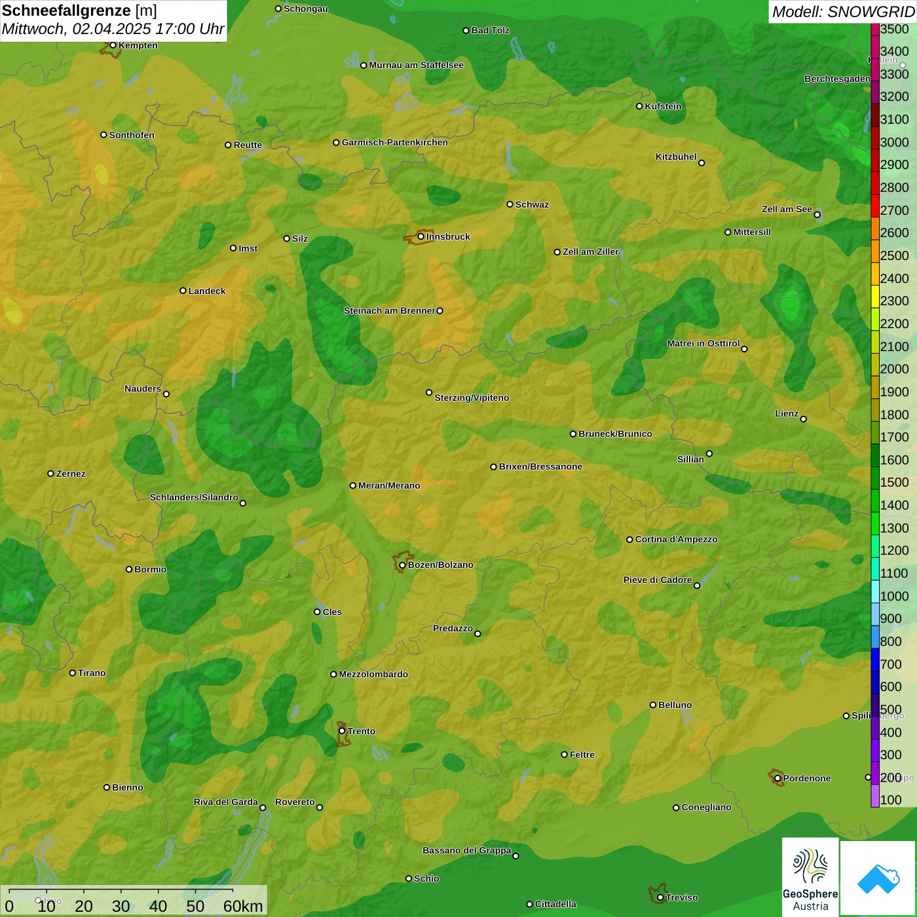Image resolution: width=917 pixels, height=917 pixels.
Task: Click the GeoSphere Austria logo
Action: [x=810, y=876]
